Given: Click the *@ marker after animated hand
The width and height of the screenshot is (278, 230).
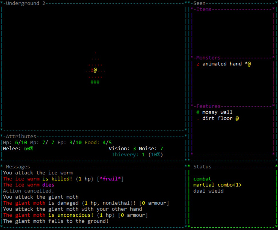Looking at the screenshot, I should pos(248,64).
